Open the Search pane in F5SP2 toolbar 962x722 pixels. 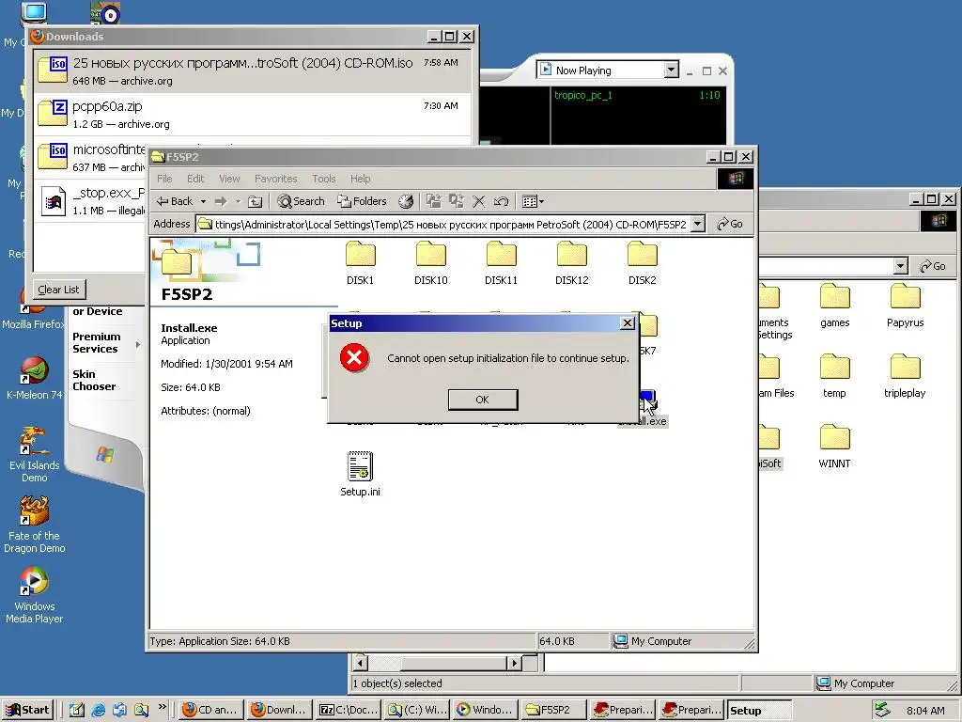click(x=301, y=201)
